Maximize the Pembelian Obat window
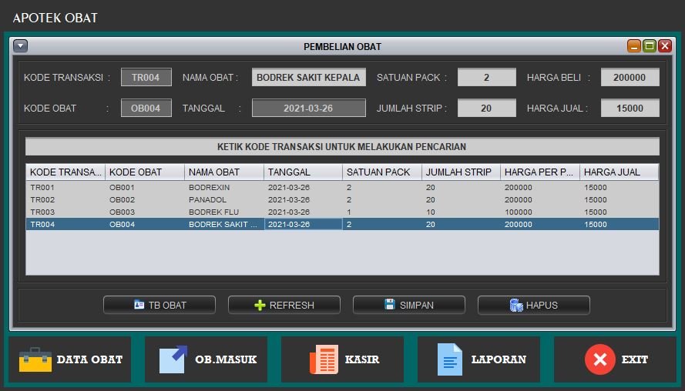 pyautogui.click(x=650, y=46)
